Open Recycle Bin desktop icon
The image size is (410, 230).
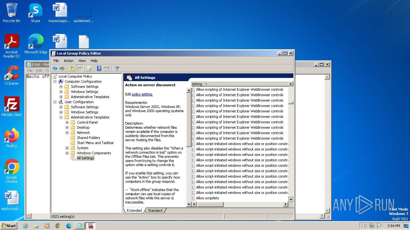(12, 13)
